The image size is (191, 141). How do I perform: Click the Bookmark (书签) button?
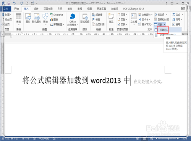(96, 19)
